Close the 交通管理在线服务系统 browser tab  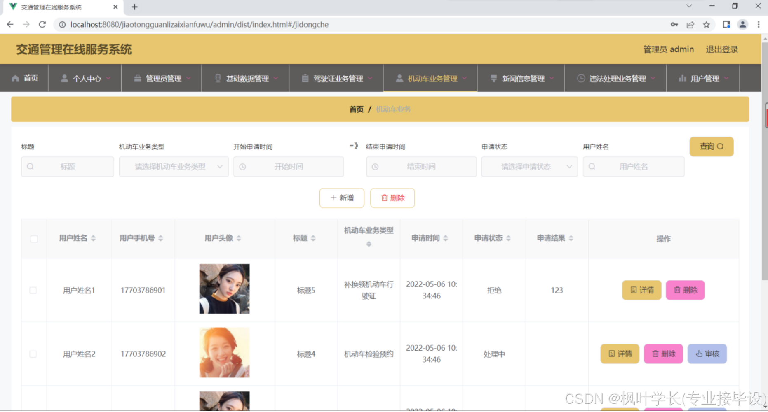tap(115, 7)
